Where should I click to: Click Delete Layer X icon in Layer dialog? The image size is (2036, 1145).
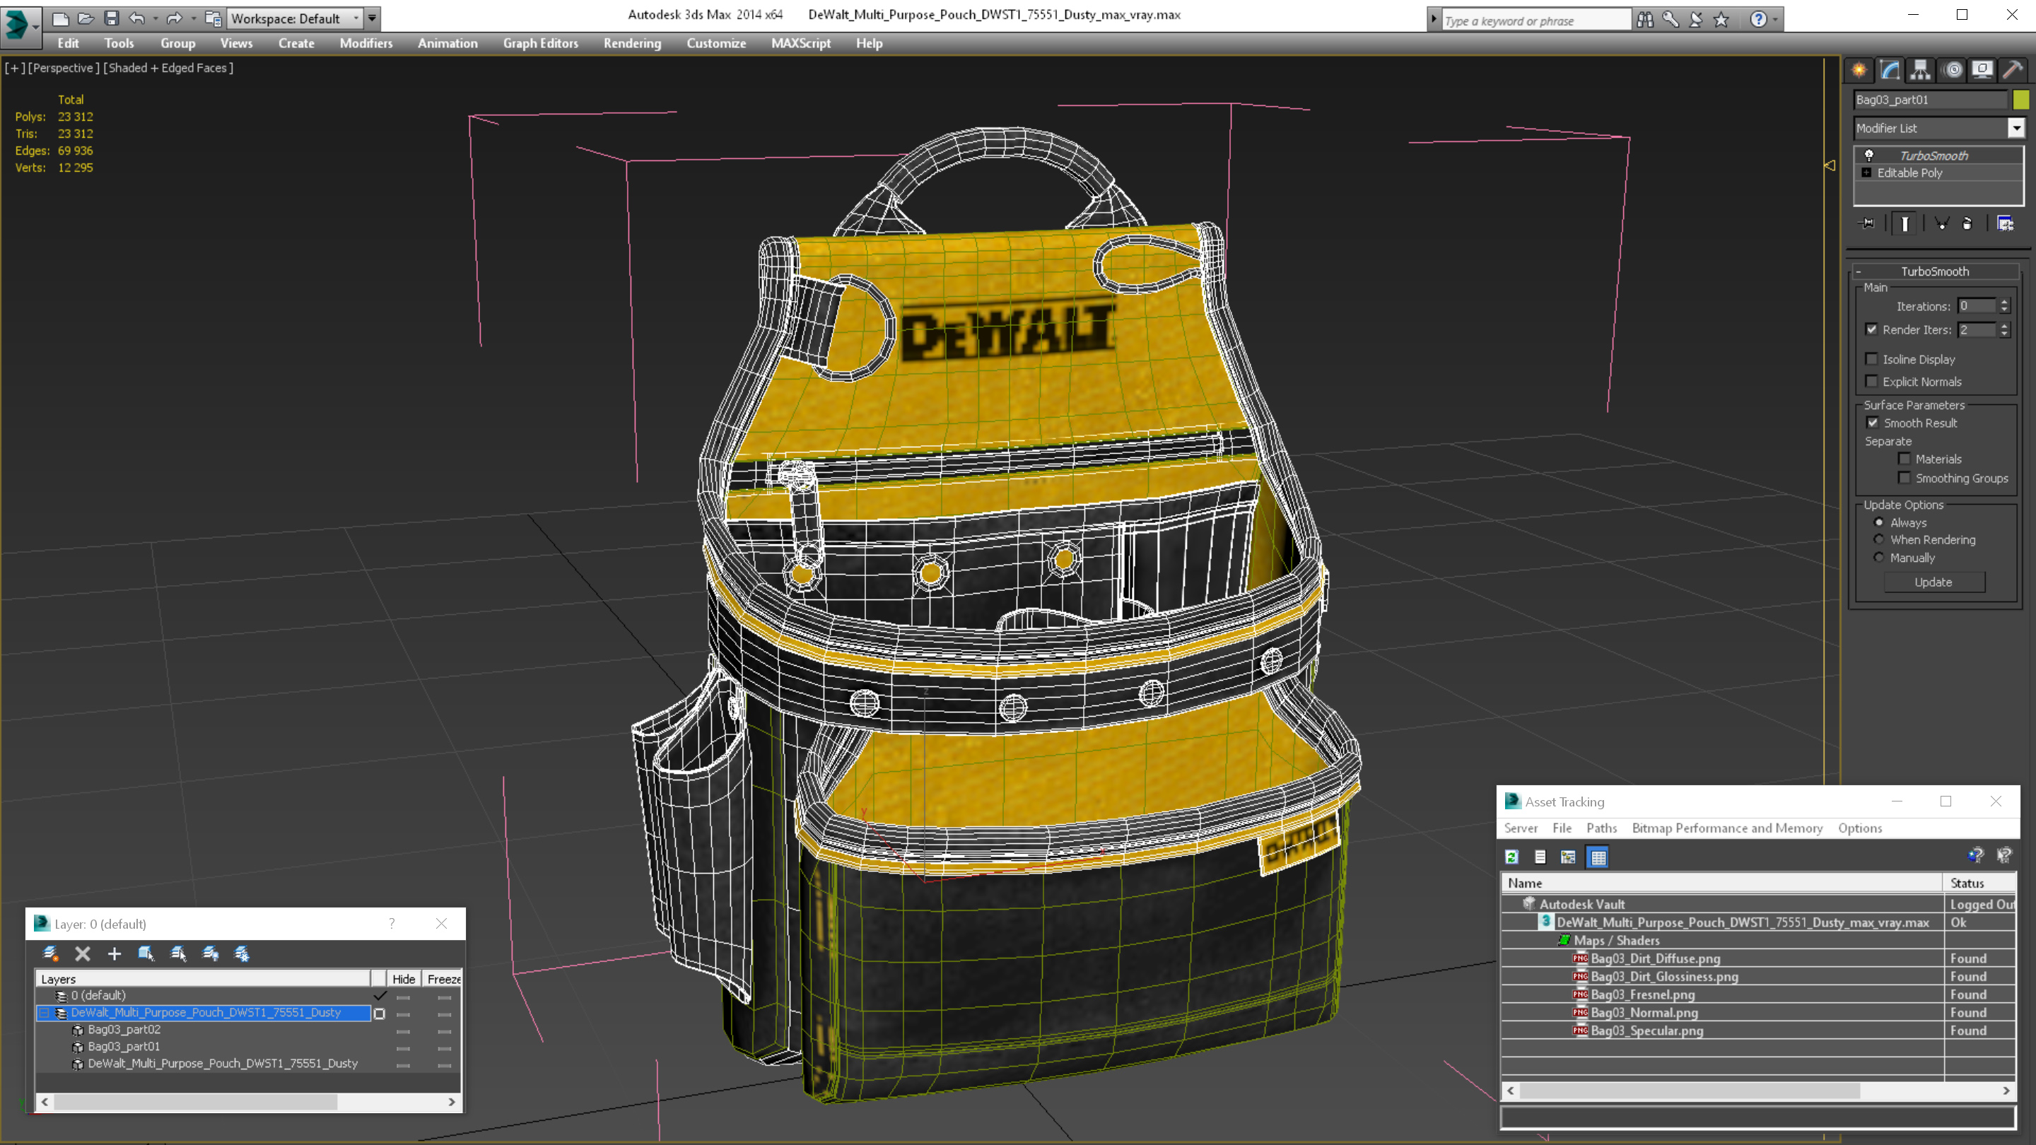pos(82,953)
